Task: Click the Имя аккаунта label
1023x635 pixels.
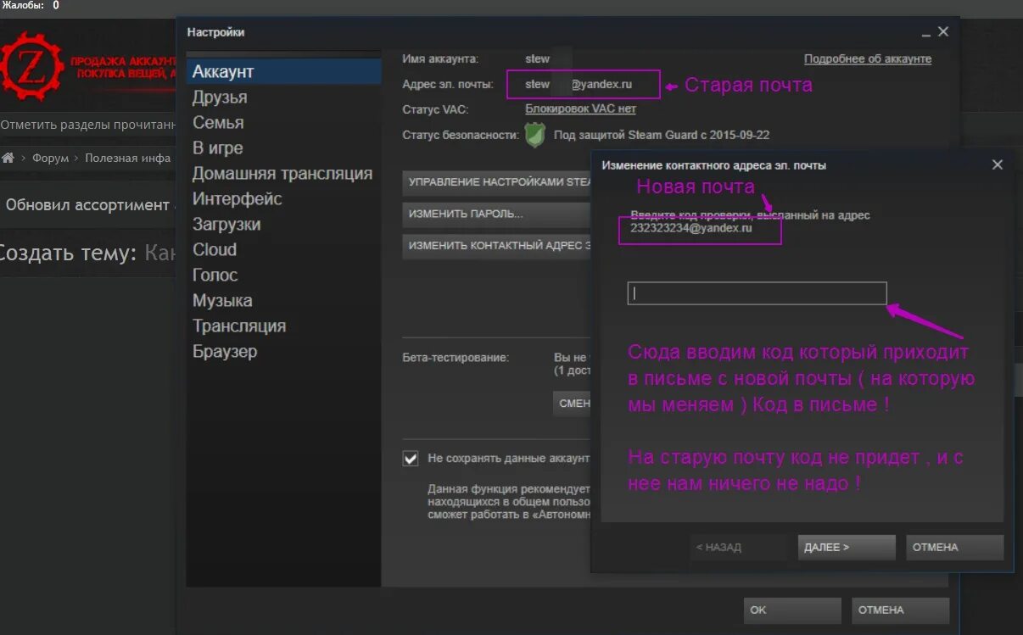Action: 440,58
